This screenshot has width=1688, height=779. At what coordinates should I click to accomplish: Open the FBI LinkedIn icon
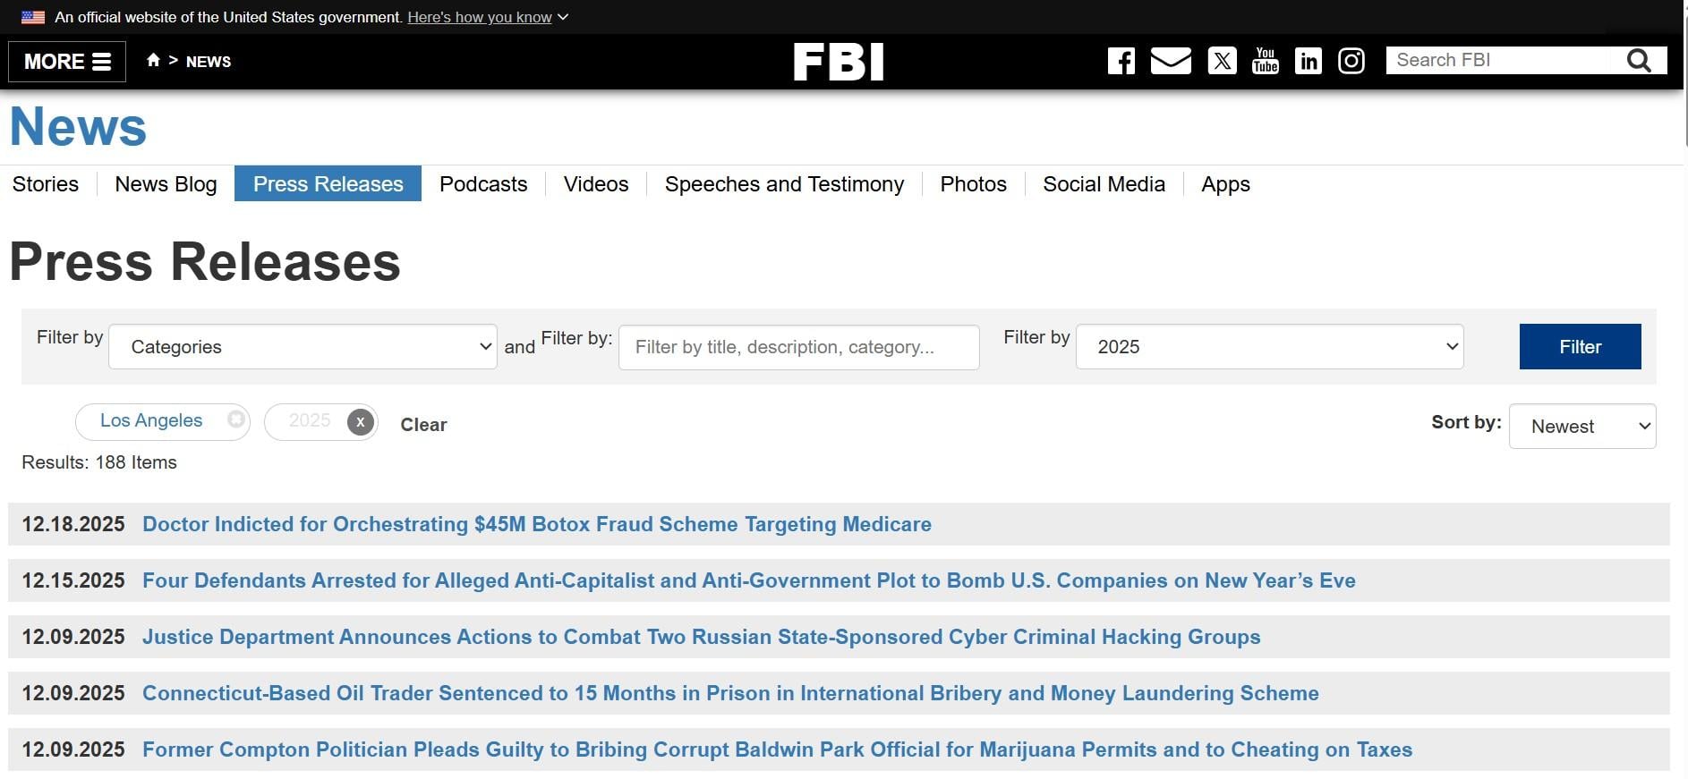click(1308, 61)
